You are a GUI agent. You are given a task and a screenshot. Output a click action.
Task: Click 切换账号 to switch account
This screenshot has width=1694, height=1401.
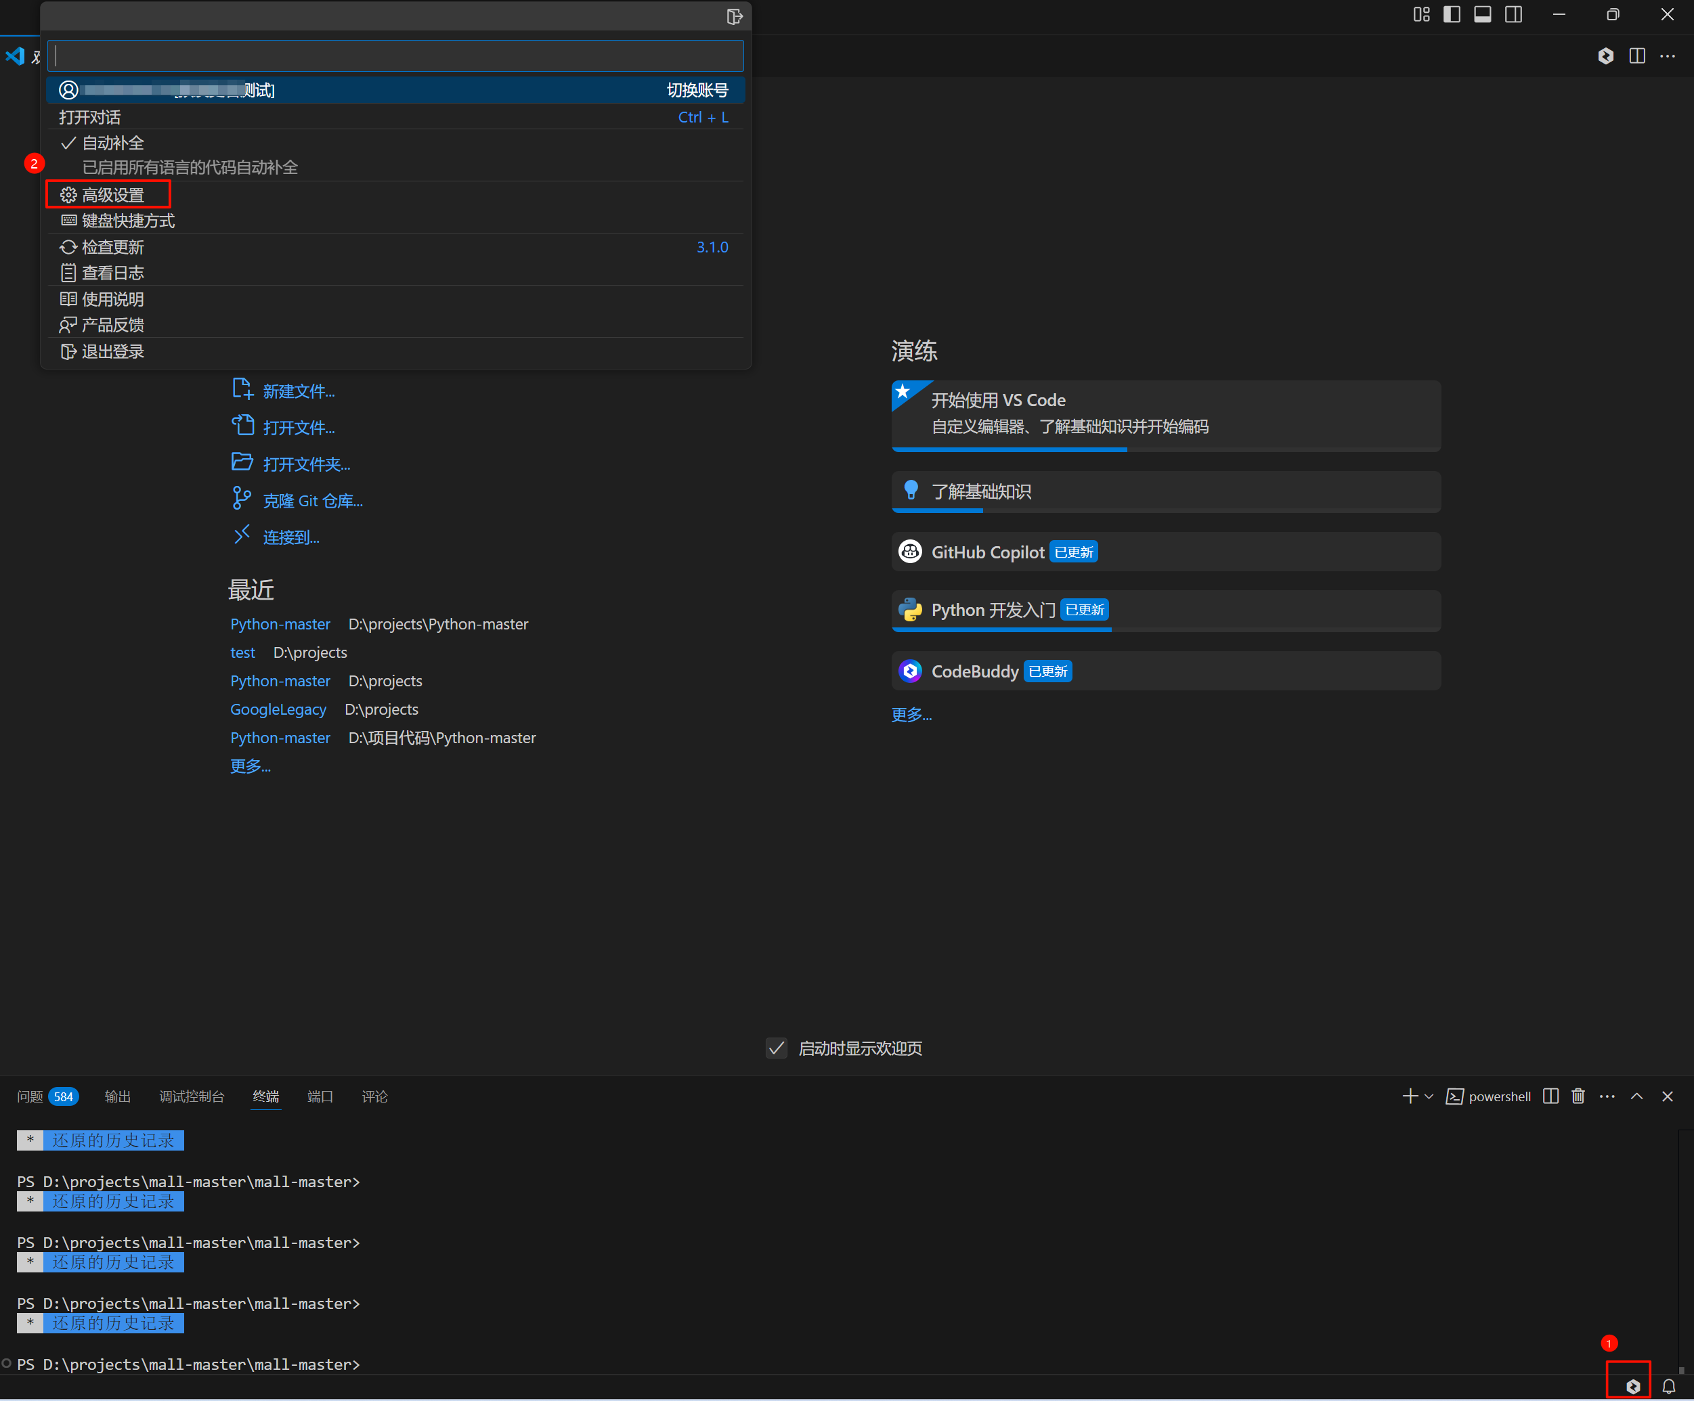(697, 90)
